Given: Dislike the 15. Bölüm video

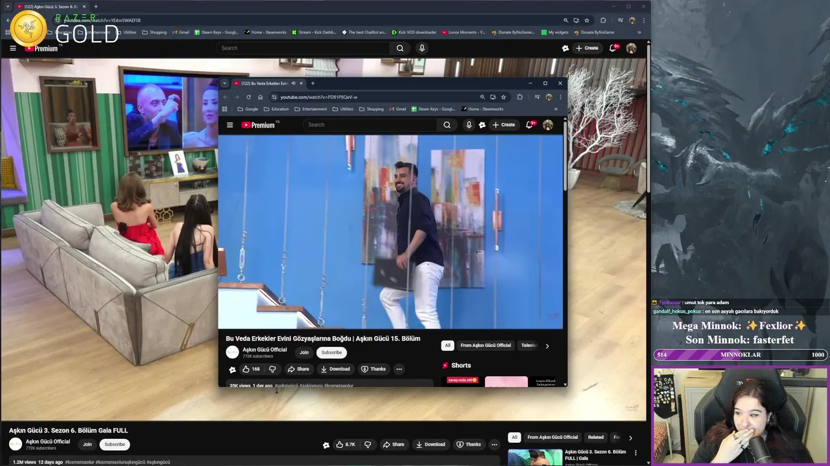Looking at the screenshot, I should (272, 369).
